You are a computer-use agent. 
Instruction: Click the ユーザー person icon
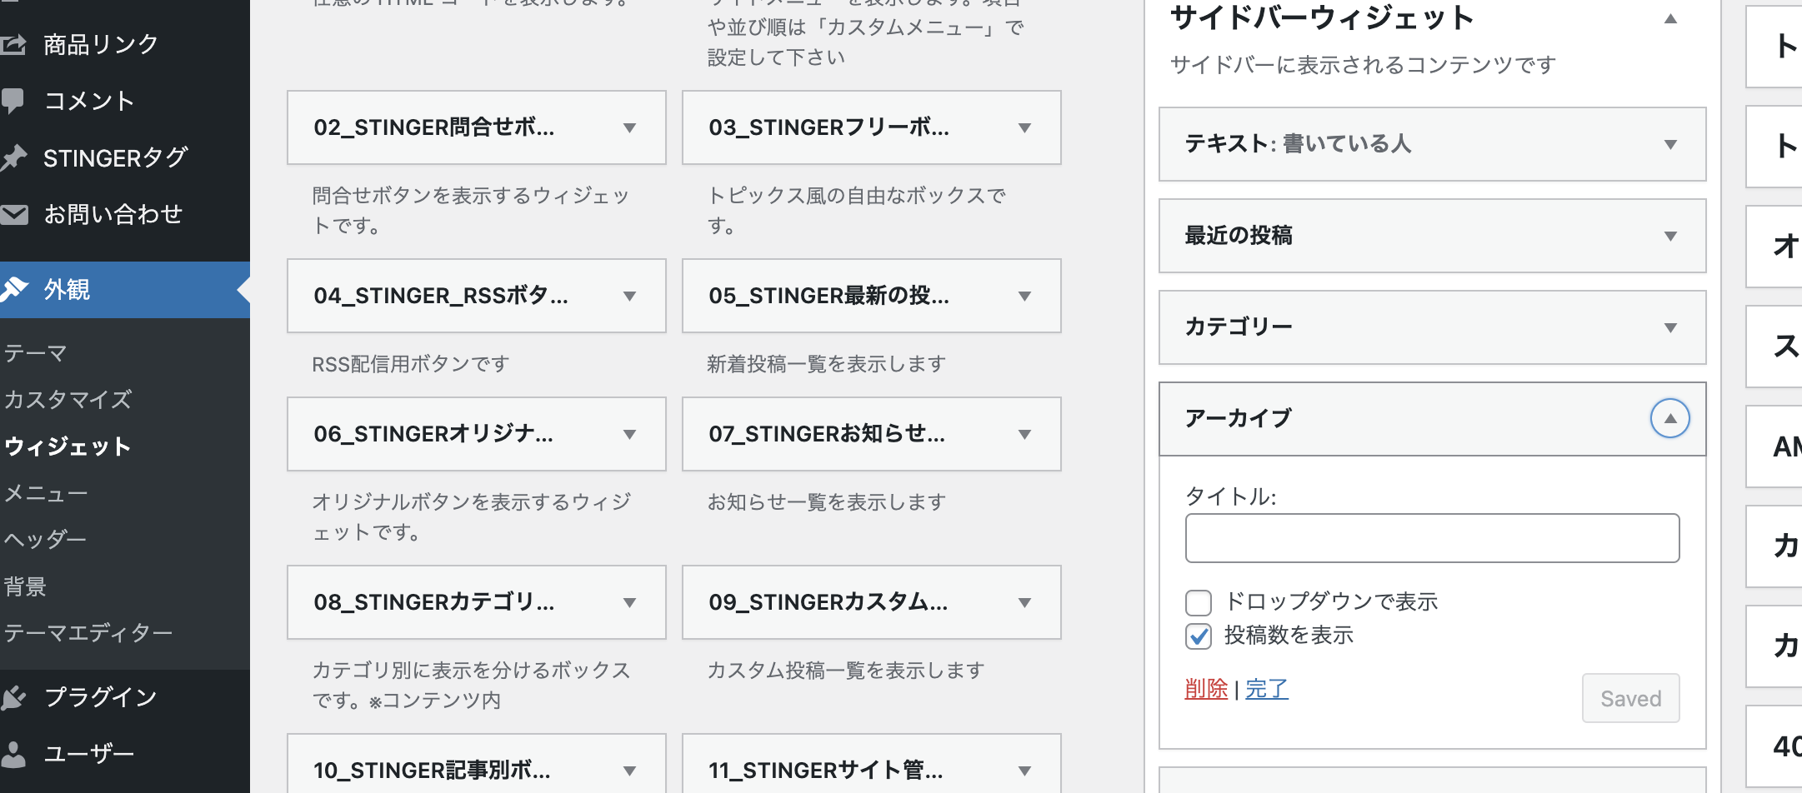pos(13,754)
